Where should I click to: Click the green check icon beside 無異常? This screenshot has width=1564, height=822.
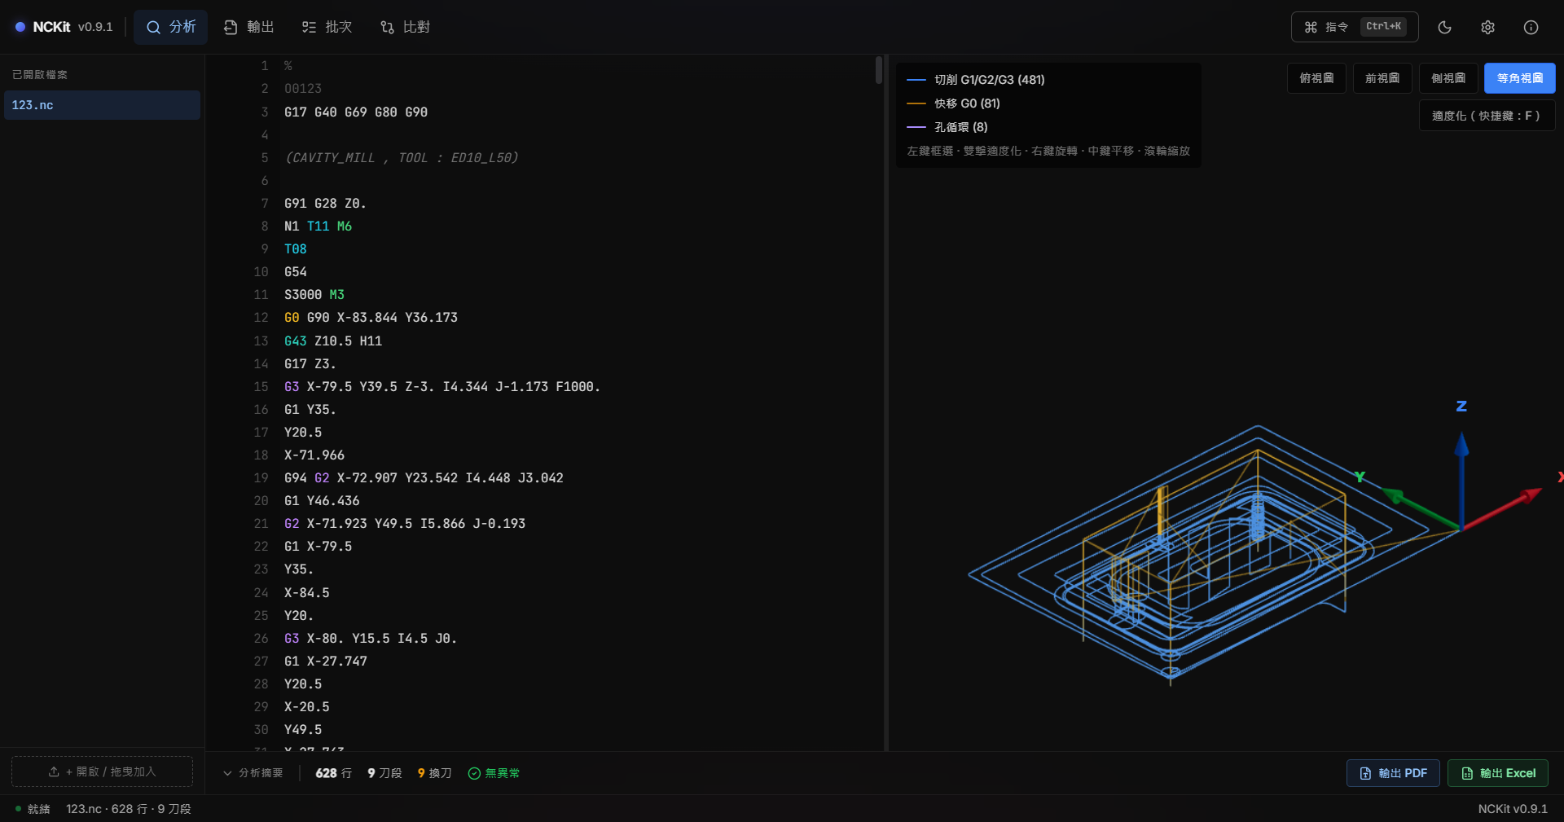pyautogui.click(x=474, y=773)
